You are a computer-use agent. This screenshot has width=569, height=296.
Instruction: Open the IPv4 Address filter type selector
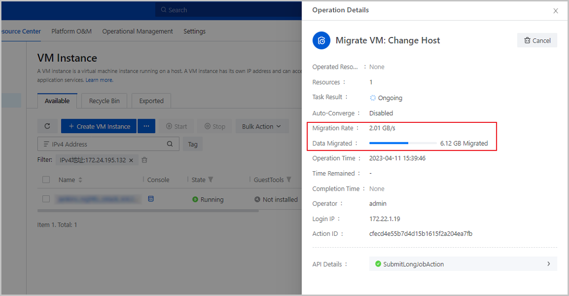coord(46,144)
